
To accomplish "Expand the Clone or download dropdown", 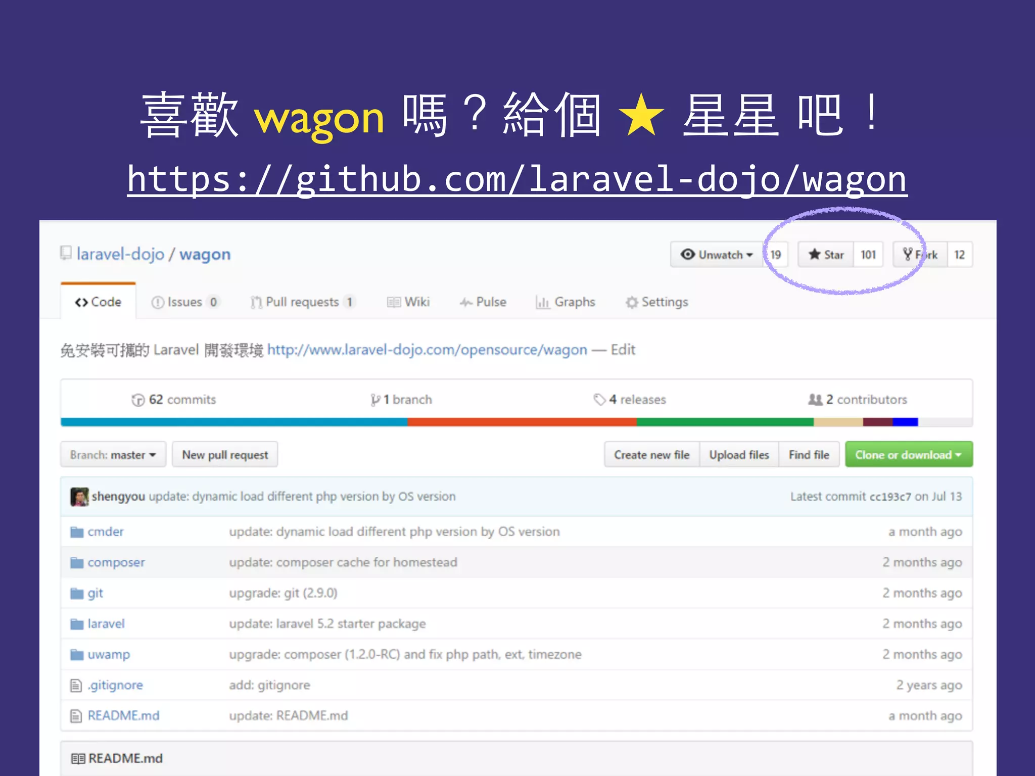I will point(909,455).
